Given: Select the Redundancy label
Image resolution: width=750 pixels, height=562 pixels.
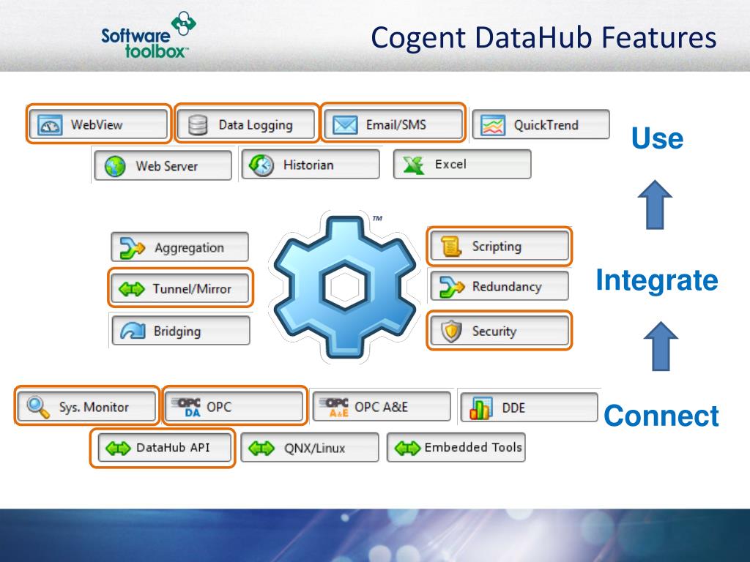Looking at the screenshot, I should [x=507, y=287].
